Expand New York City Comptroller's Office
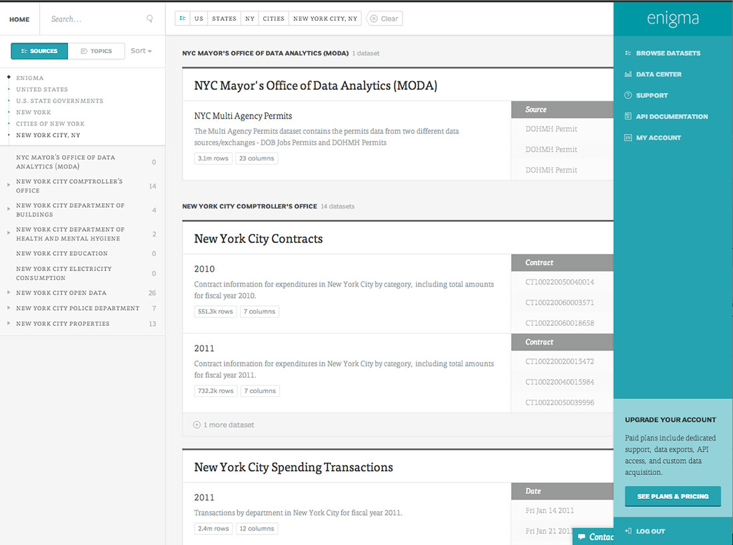This screenshot has width=733, height=545. (x=8, y=182)
